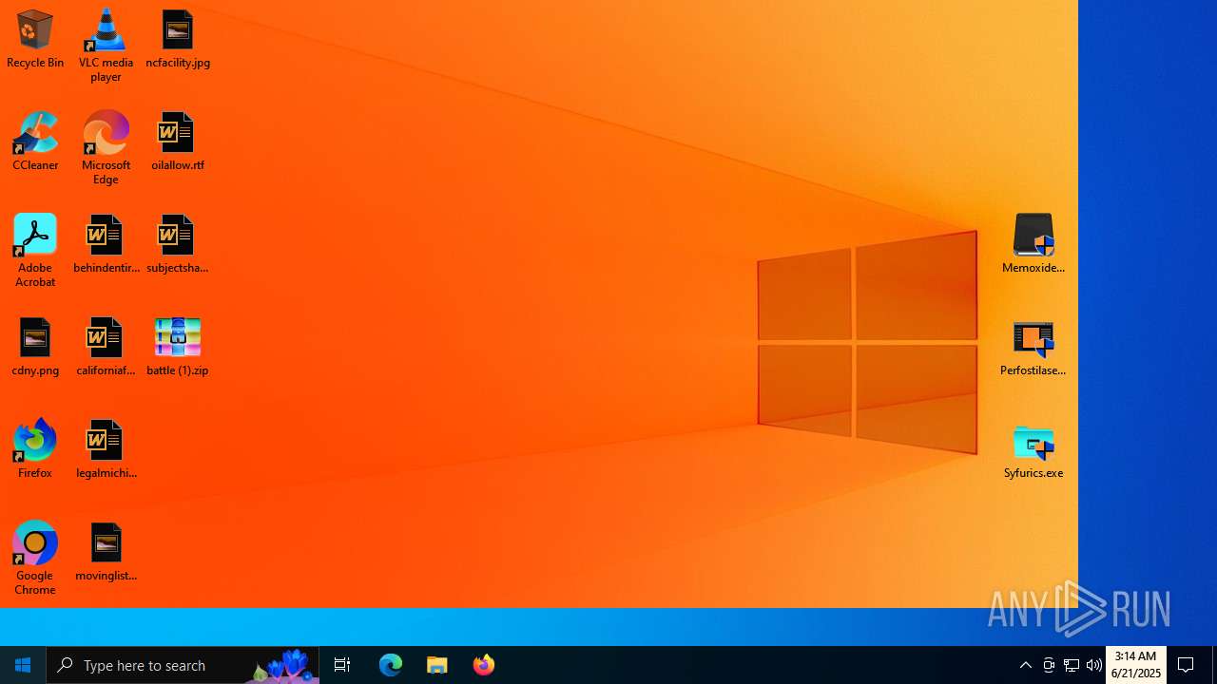This screenshot has height=684, width=1217.
Task: Open File Explorer from the taskbar
Action: pos(437,665)
